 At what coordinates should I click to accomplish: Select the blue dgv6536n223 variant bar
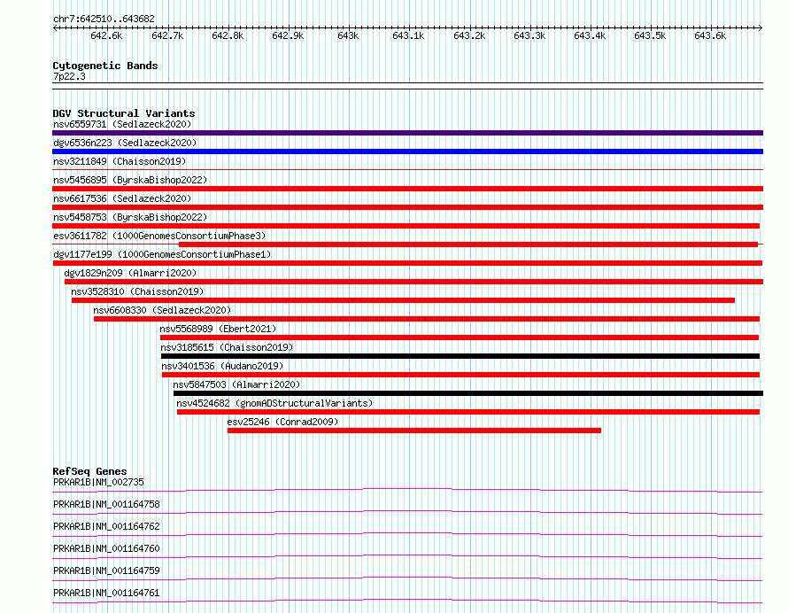(407, 151)
